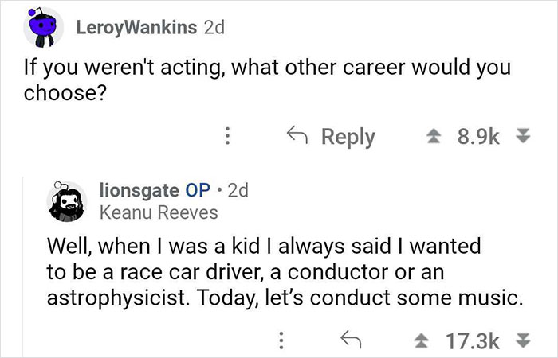Click the OP label beside lionsgate

pyautogui.click(x=197, y=191)
